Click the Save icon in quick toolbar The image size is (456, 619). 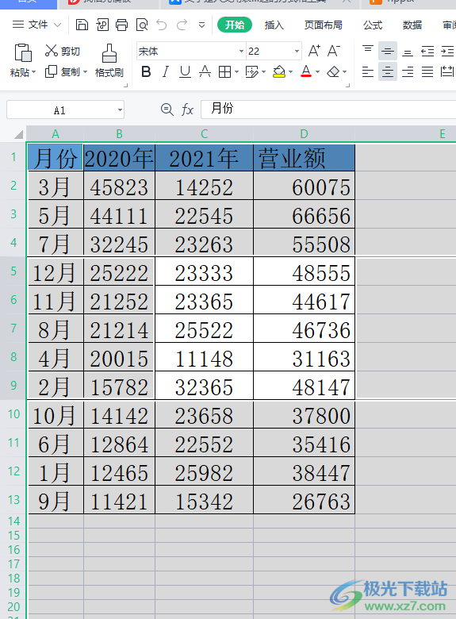[x=82, y=25]
